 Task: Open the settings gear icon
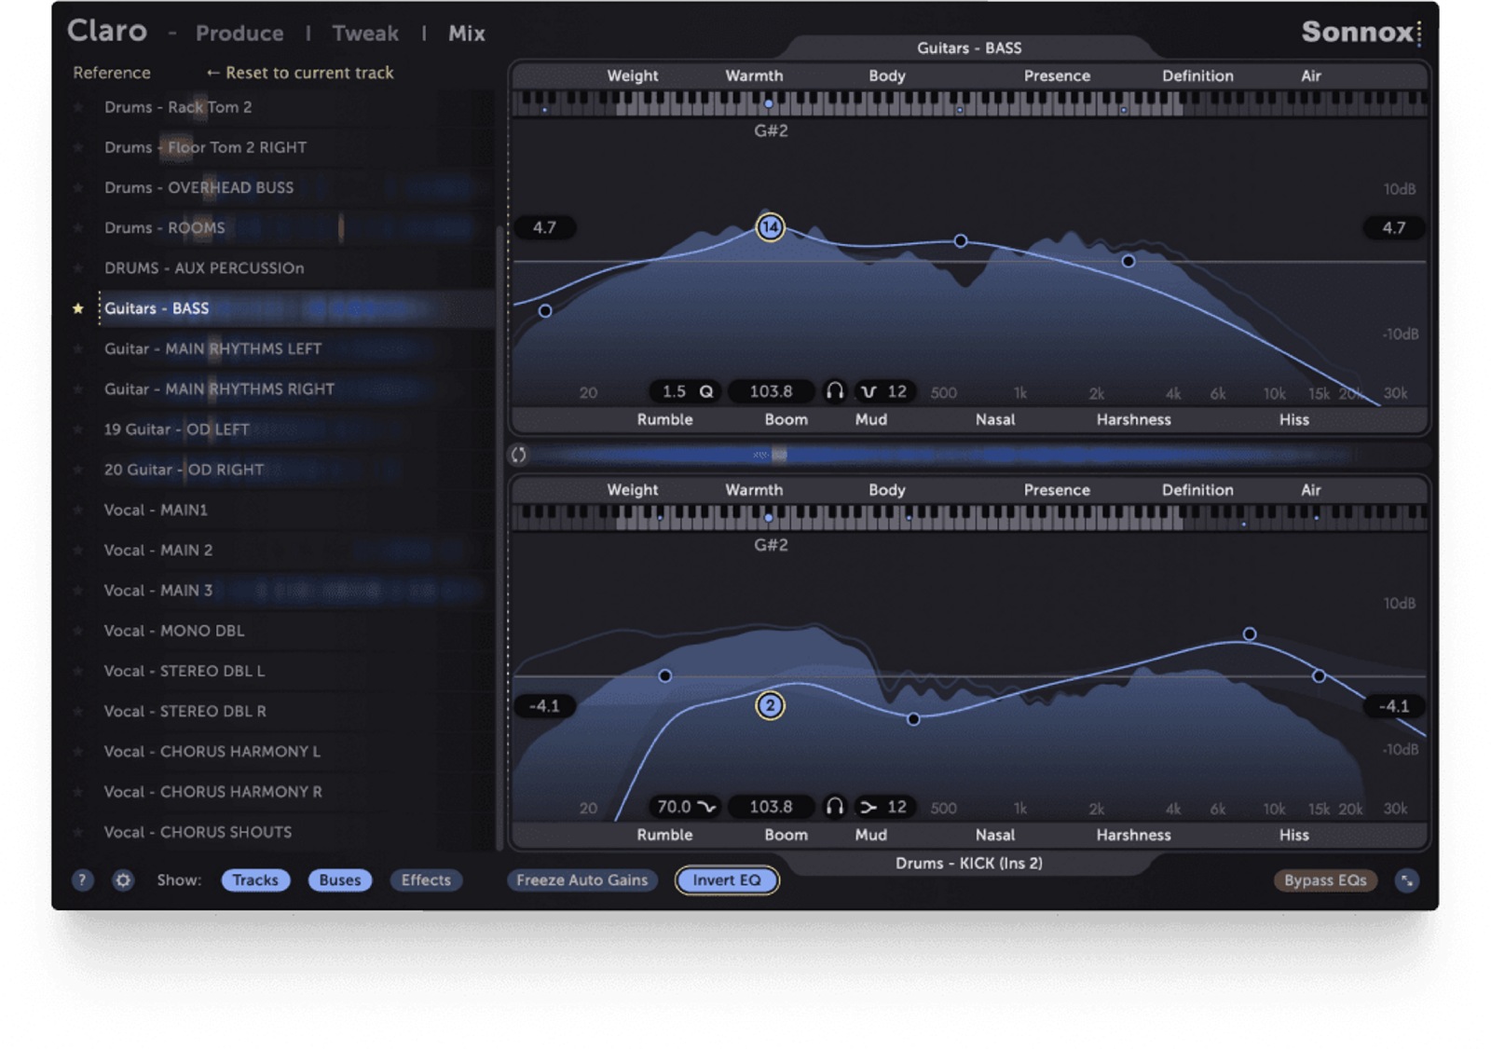122,879
